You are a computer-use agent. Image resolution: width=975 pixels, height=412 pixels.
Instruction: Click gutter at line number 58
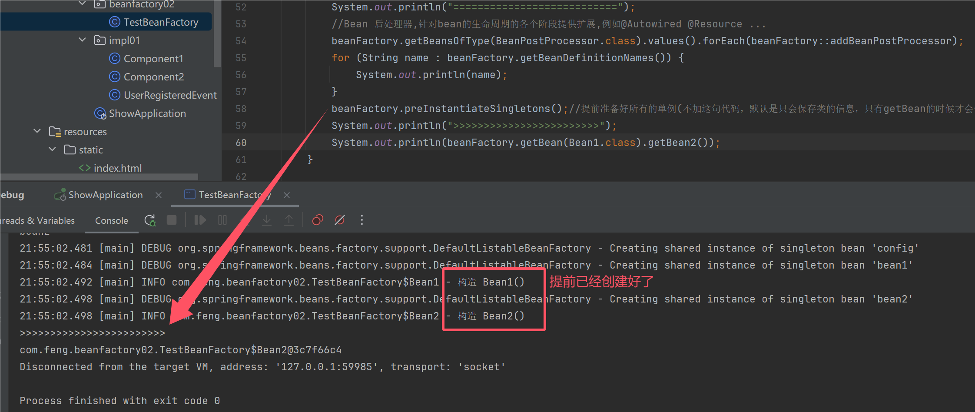pyautogui.click(x=241, y=109)
